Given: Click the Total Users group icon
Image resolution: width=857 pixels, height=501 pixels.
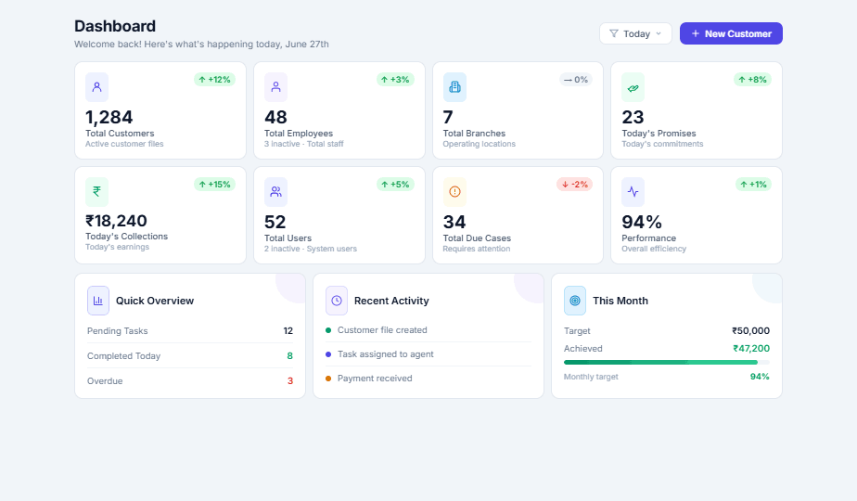Looking at the screenshot, I should (276, 191).
